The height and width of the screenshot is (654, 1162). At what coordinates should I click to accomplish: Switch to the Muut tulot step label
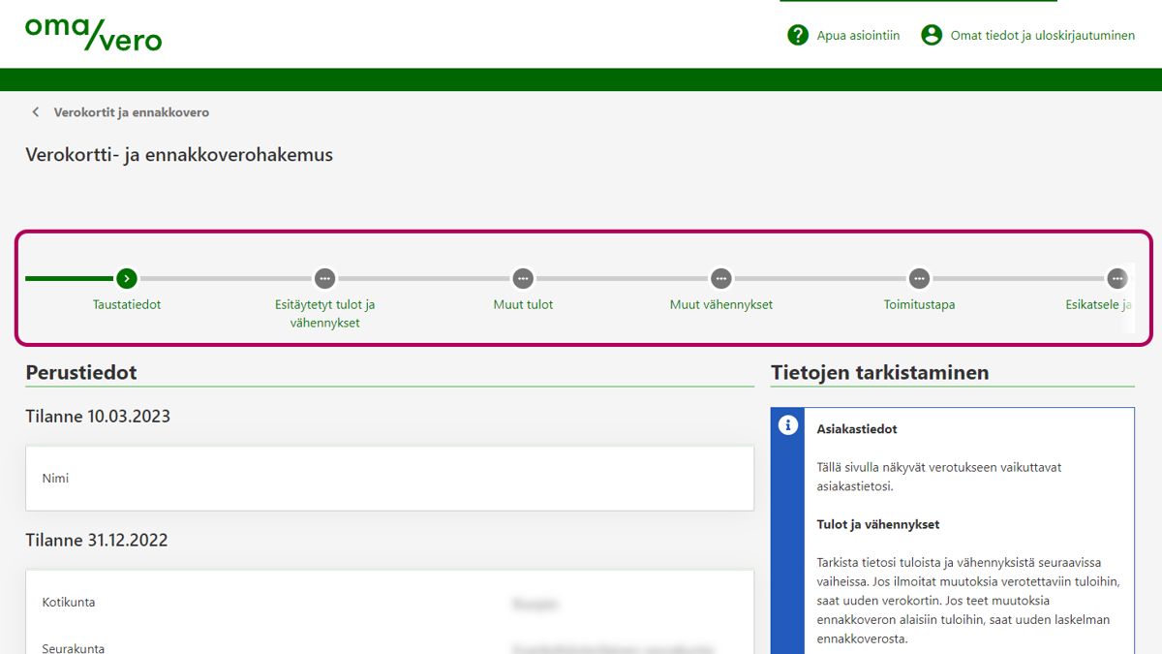coord(523,304)
